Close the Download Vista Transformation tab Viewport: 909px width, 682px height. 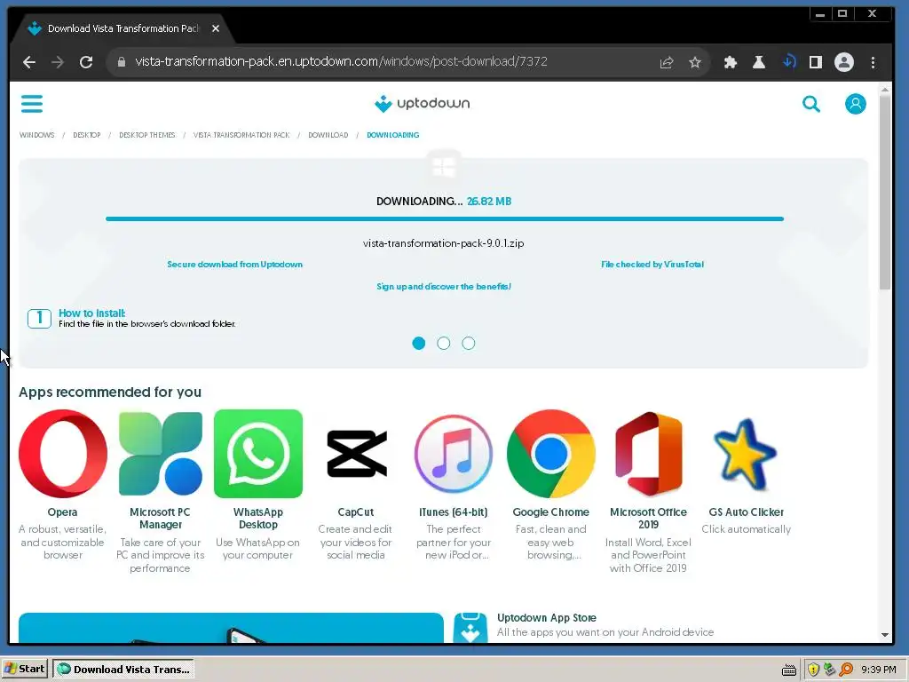(x=216, y=28)
